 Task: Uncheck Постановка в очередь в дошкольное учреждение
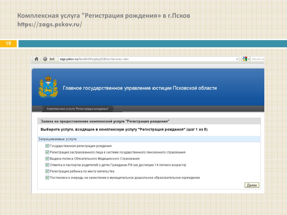click(x=47, y=177)
